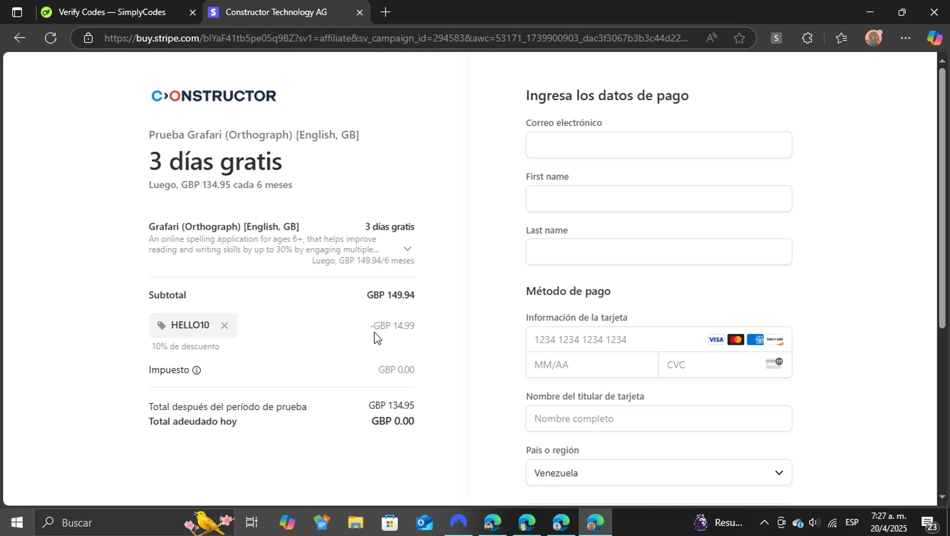Image resolution: width=950 pixels, height=536 pixels.
Task: Click the HELLO10 tag icon
Action: coord(161,325)
